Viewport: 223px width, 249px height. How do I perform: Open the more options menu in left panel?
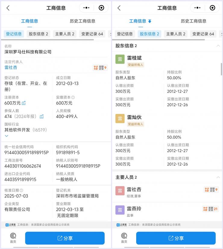[x=86, y=8]
